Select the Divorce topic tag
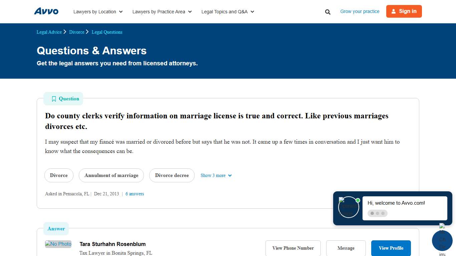The image size is (456, 256). point(59,175)
